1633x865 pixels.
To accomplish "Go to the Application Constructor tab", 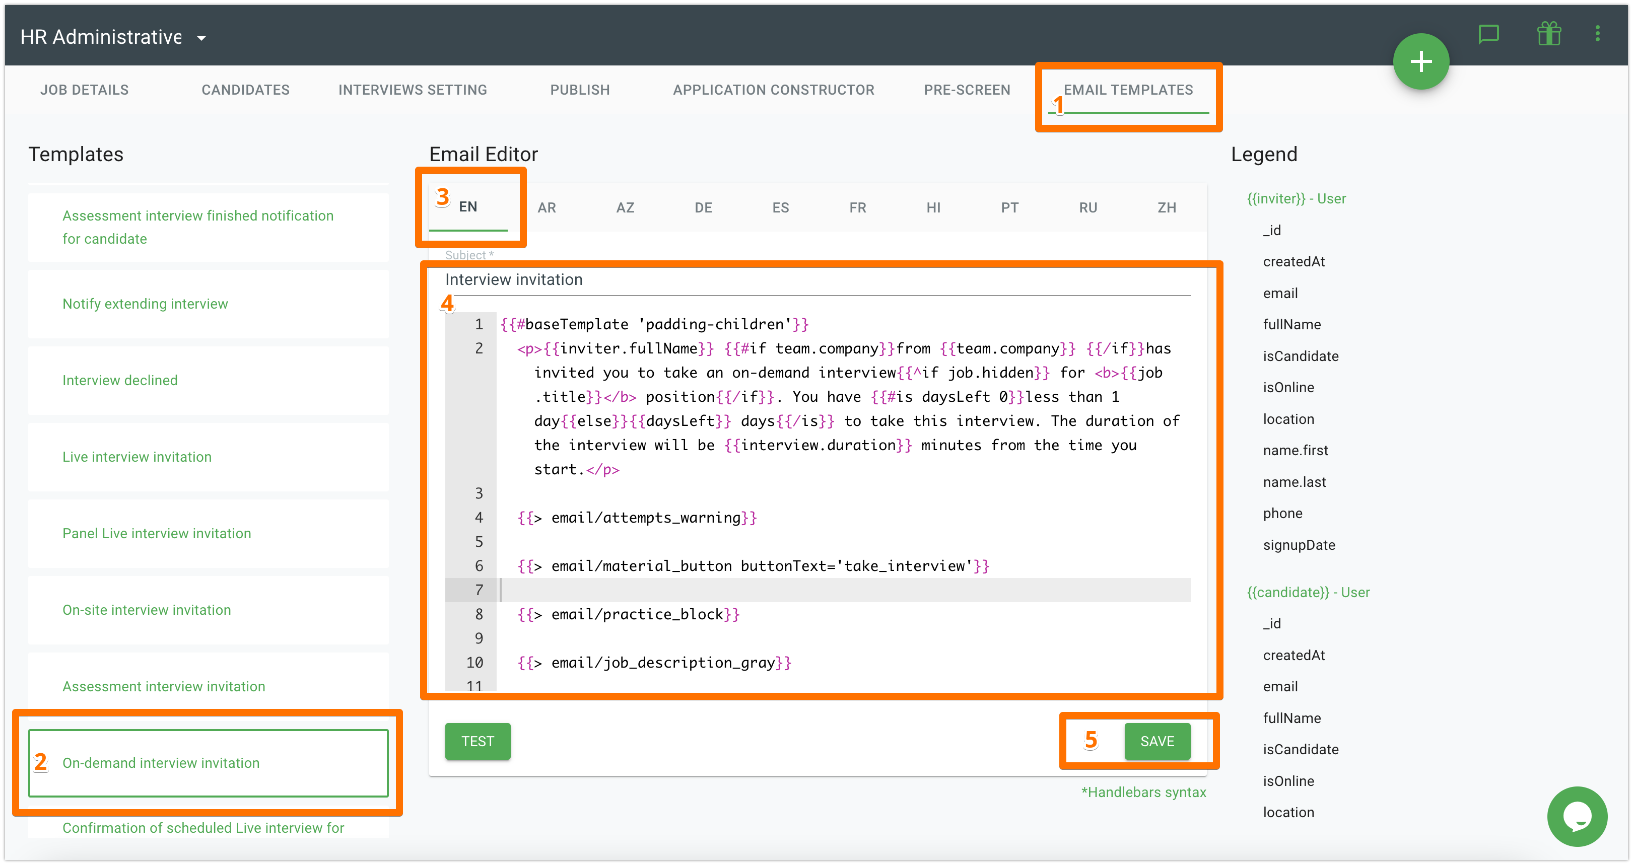I will (x=773, y=90).
